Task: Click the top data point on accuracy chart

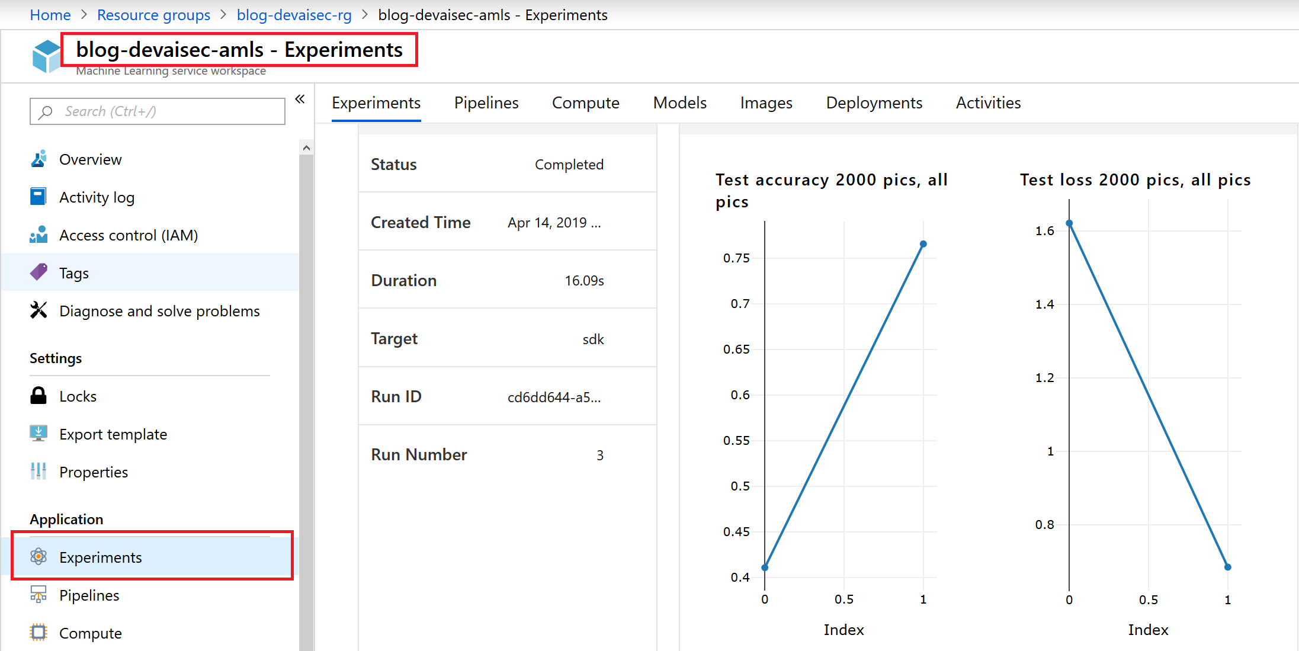Action: click(x=923, y=244)
